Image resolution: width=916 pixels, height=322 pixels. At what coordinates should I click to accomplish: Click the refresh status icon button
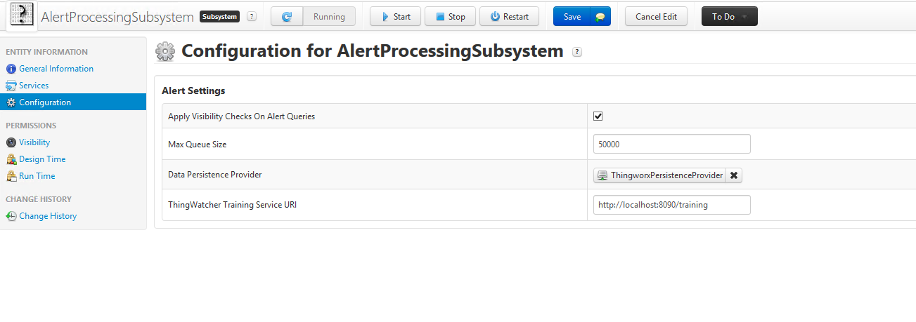click(287, 16)
